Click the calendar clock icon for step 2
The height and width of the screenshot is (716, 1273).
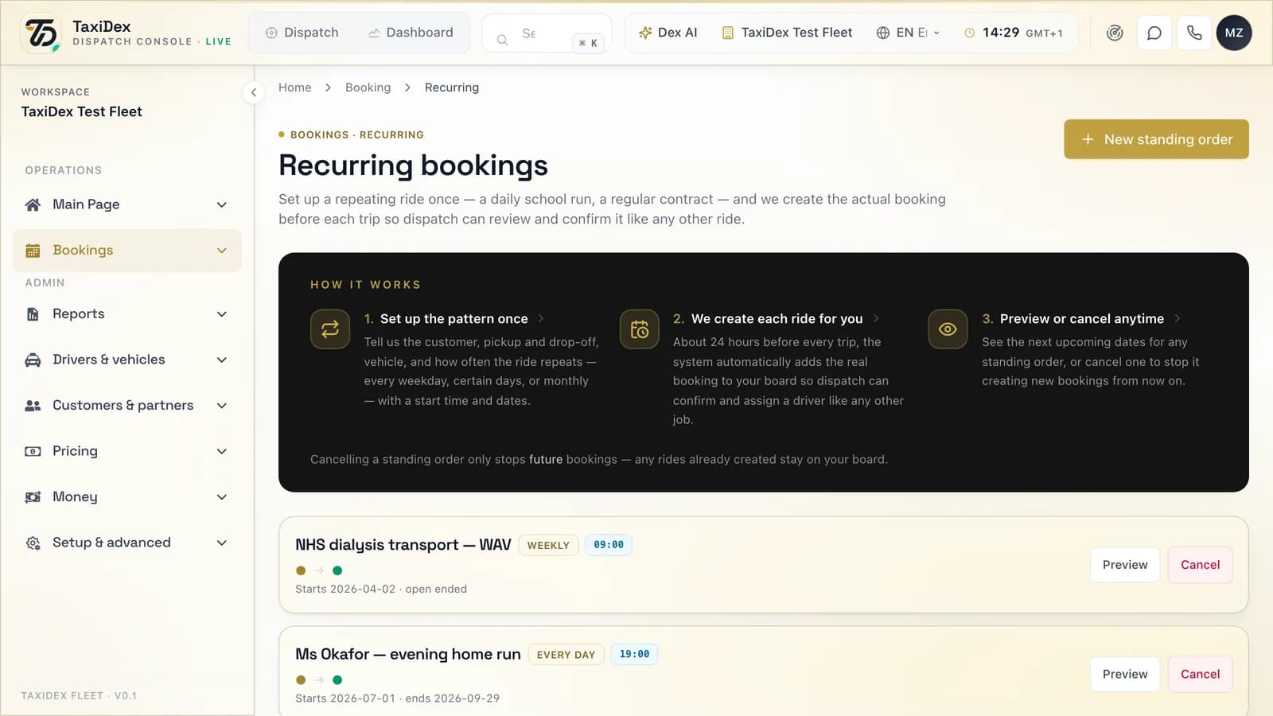point(640,329)
